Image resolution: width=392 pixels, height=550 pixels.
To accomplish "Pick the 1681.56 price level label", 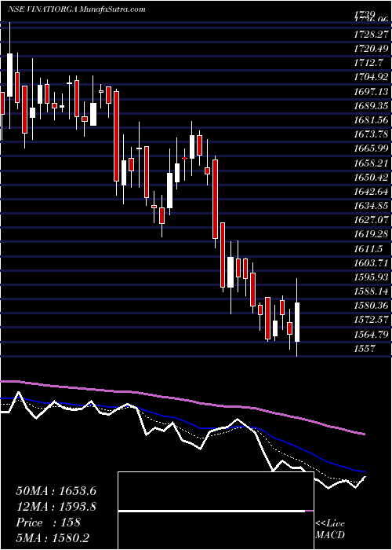I will [372, 120].
